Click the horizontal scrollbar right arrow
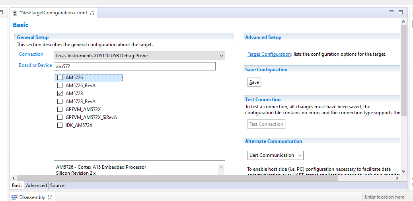 (x=397, y=178)
